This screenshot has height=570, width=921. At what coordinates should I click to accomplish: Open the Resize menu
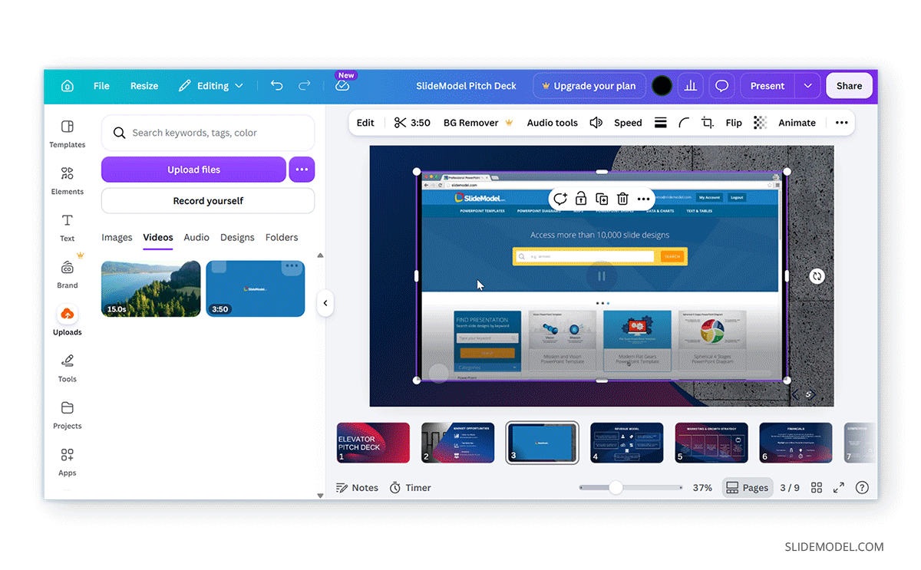(x=144, y=86)
